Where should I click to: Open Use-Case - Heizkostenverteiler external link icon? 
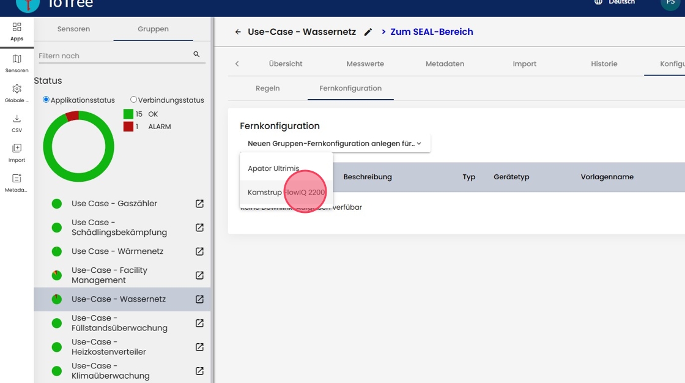(199, 347)
